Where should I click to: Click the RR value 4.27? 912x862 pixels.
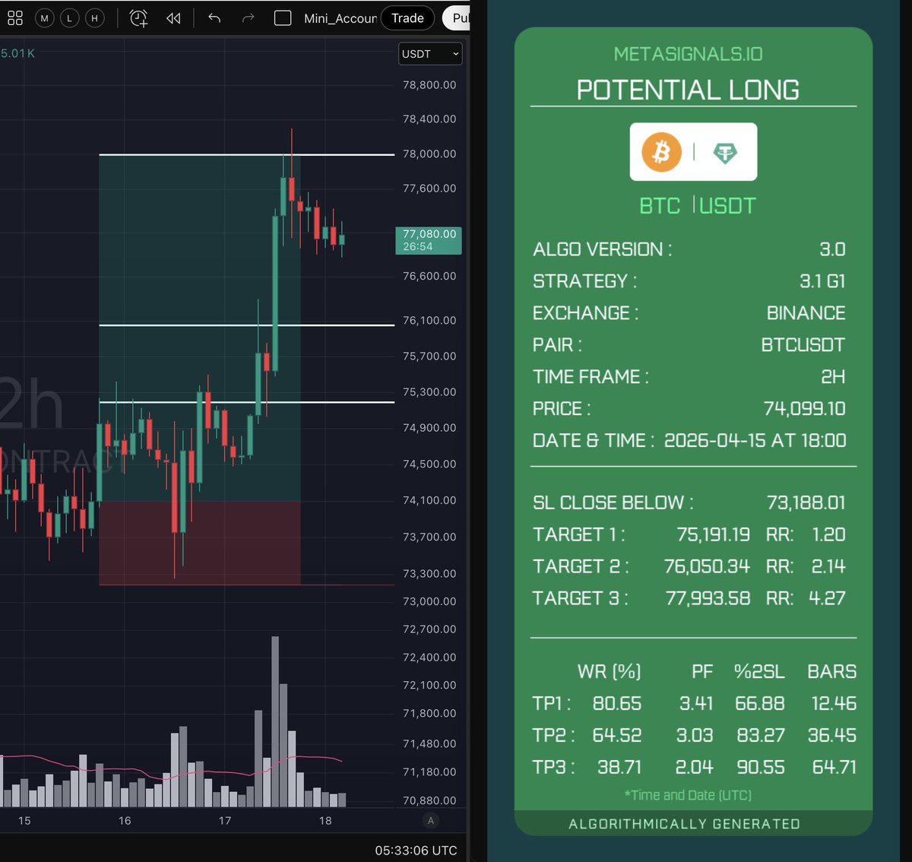tap(827, 599)
